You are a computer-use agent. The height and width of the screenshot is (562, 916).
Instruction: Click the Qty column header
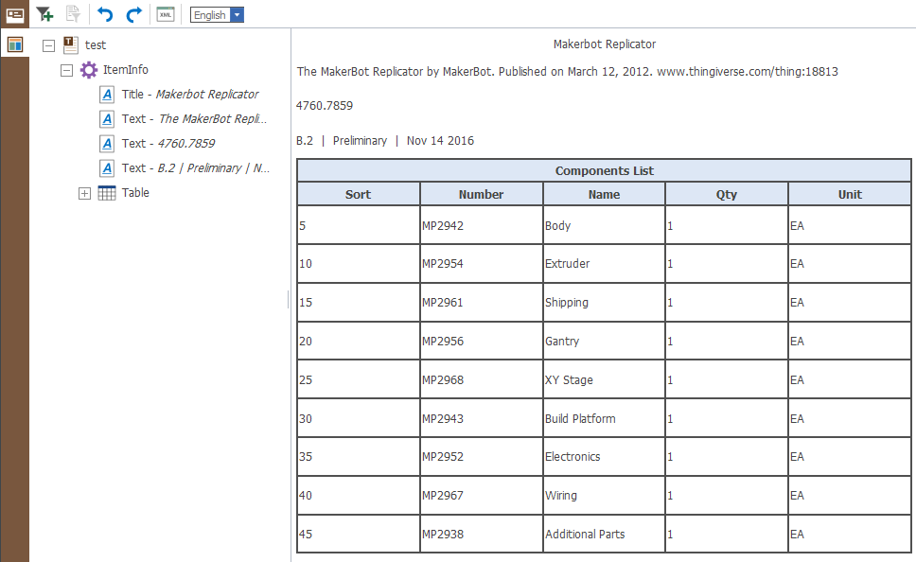[x=726, y=194]
